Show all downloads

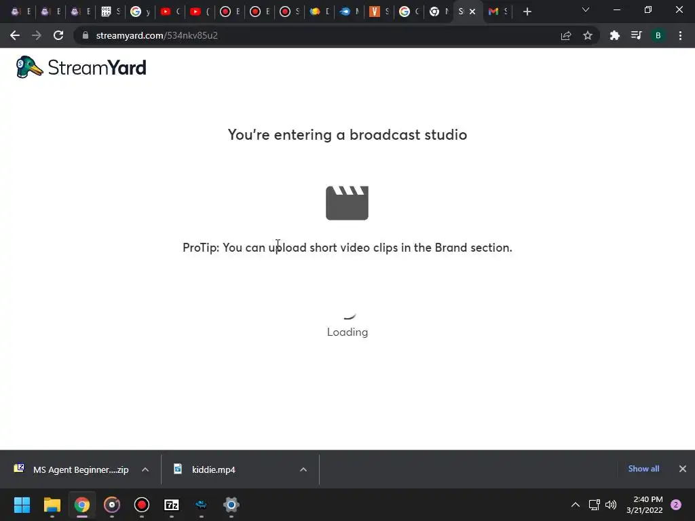tap(643, 469)
